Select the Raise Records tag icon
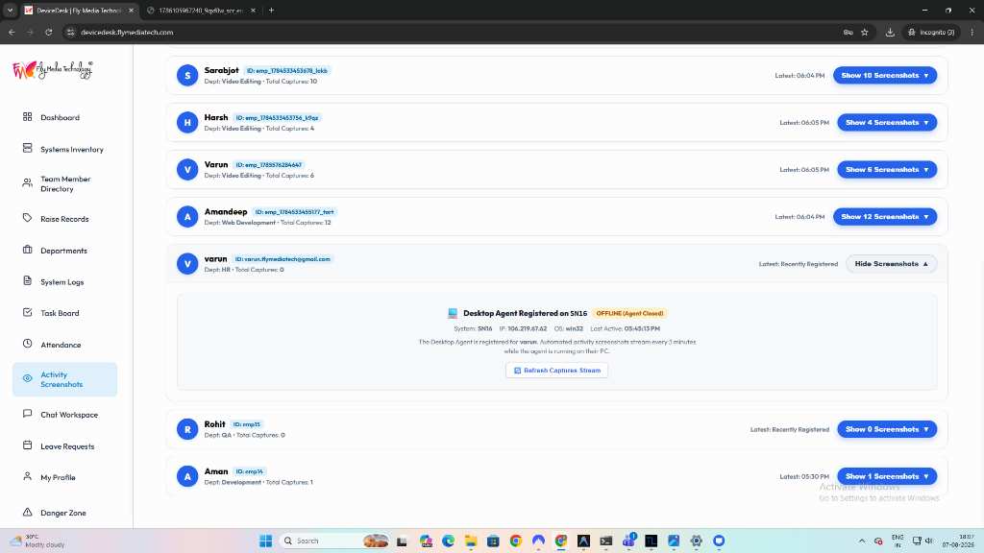Image resolution: width=984 pixels, height=553 pixels. 28,218
